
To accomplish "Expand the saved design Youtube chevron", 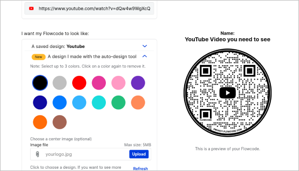I will click(x=145, y=46).
